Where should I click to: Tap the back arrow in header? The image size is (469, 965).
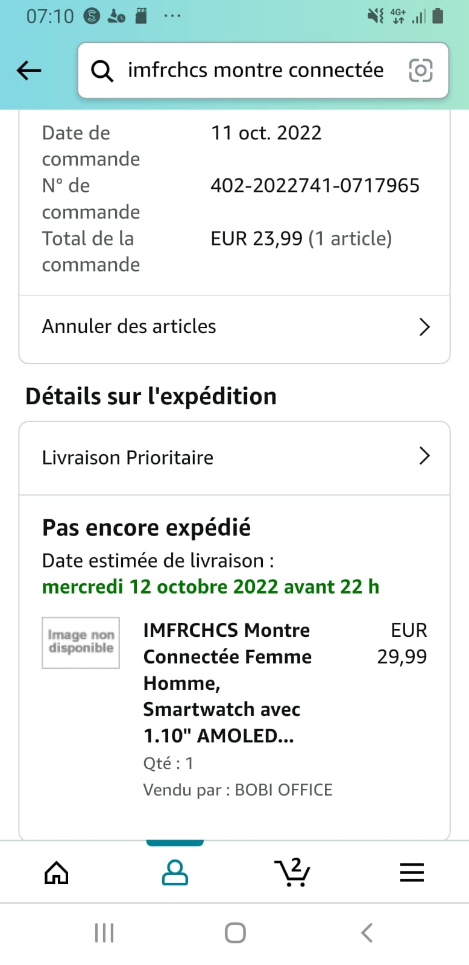(x=28, y=71)
